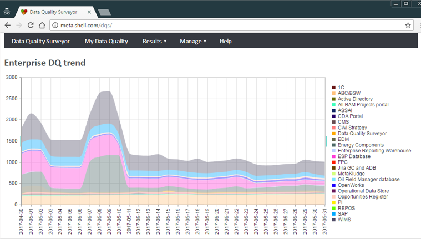Screen dimensions: 421x239
Task: Toggle the WIMS series in legend
Action: click(x=342, y=220)
